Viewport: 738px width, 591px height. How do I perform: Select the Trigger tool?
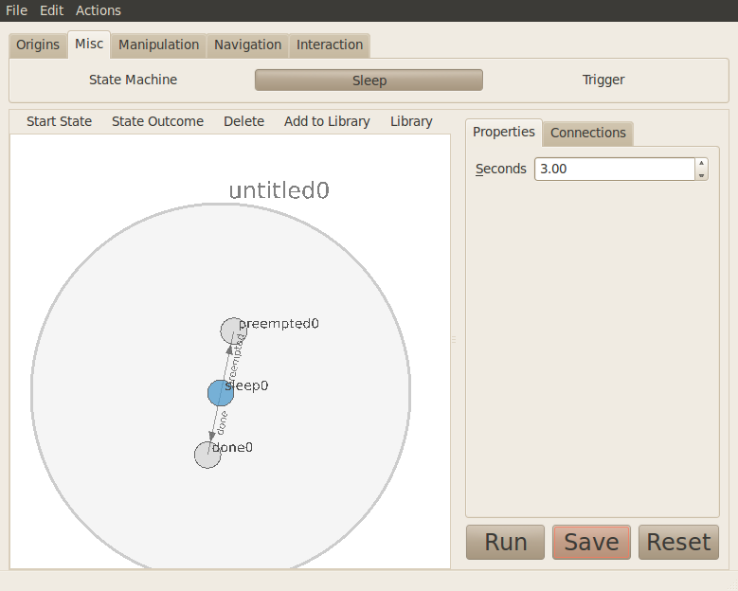click(x=603, y=80)
